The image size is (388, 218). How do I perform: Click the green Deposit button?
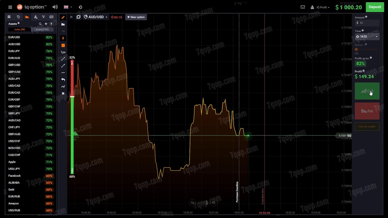[375, 7]
